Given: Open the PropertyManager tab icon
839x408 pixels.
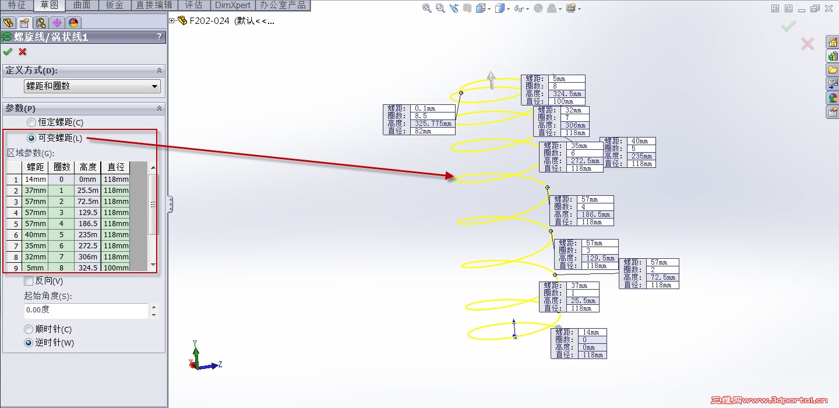Looking at the screenshot, I should 24,23.
